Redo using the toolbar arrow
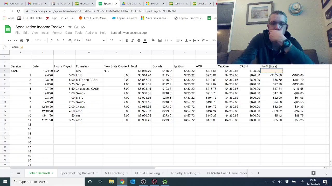 (16, 40)
